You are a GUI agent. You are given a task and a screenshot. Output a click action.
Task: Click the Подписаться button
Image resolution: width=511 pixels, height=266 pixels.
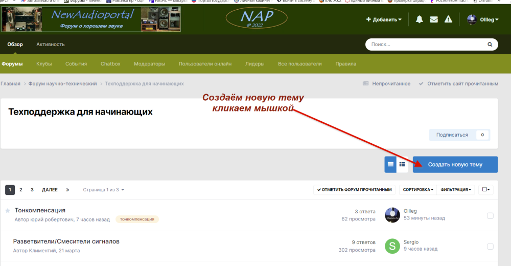pos(452,135)
